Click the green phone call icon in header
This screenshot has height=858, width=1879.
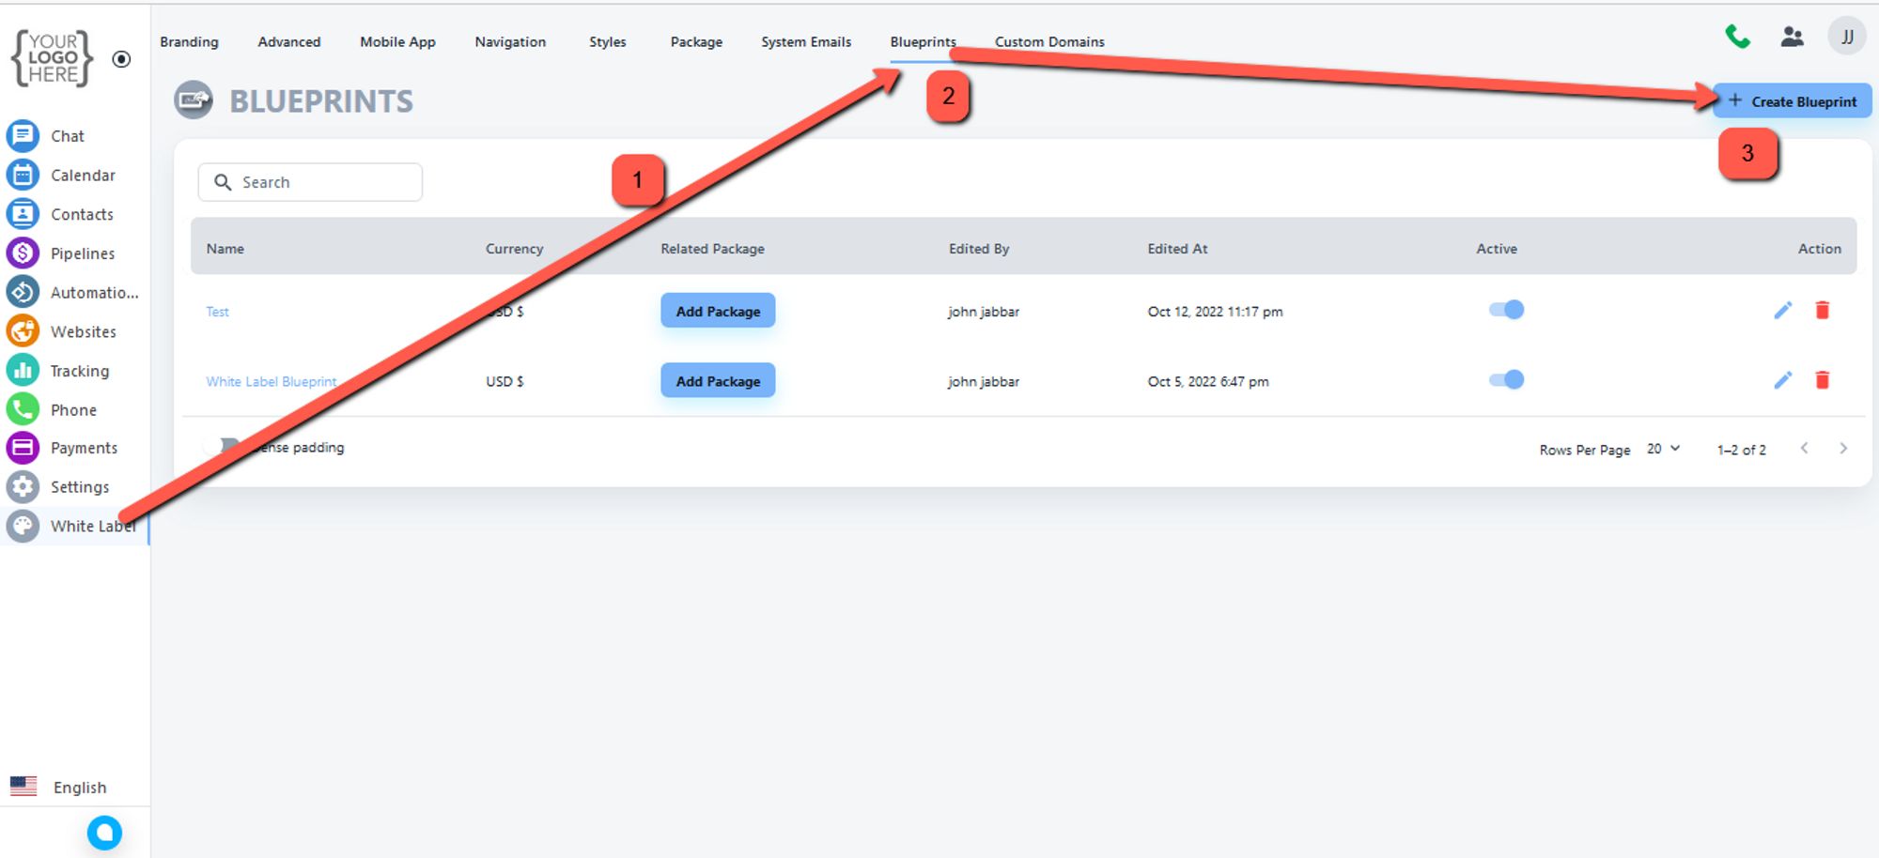pyautogui.click(x=1737, y=38)
